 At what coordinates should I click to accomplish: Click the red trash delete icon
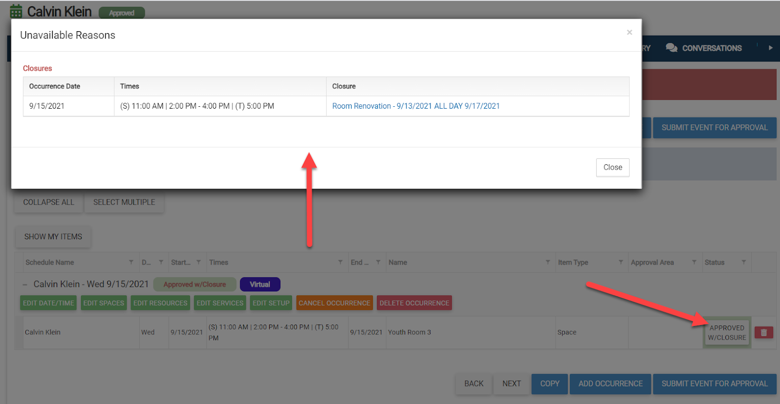coord(763,332)
